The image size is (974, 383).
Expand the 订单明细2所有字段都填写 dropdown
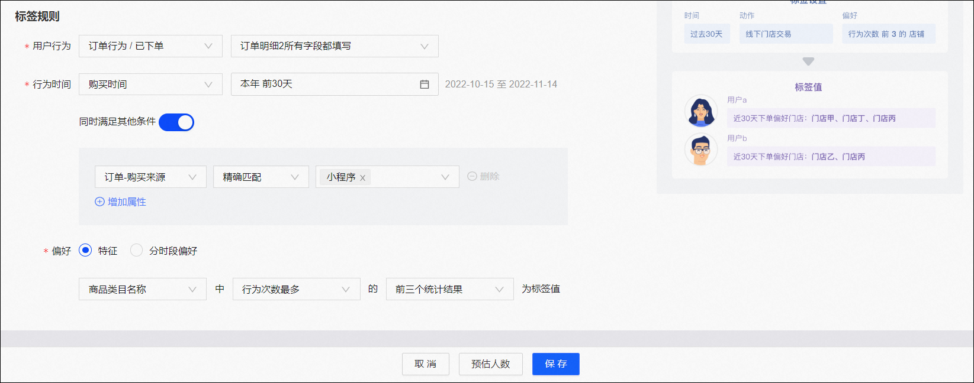[x=335, y=46]
